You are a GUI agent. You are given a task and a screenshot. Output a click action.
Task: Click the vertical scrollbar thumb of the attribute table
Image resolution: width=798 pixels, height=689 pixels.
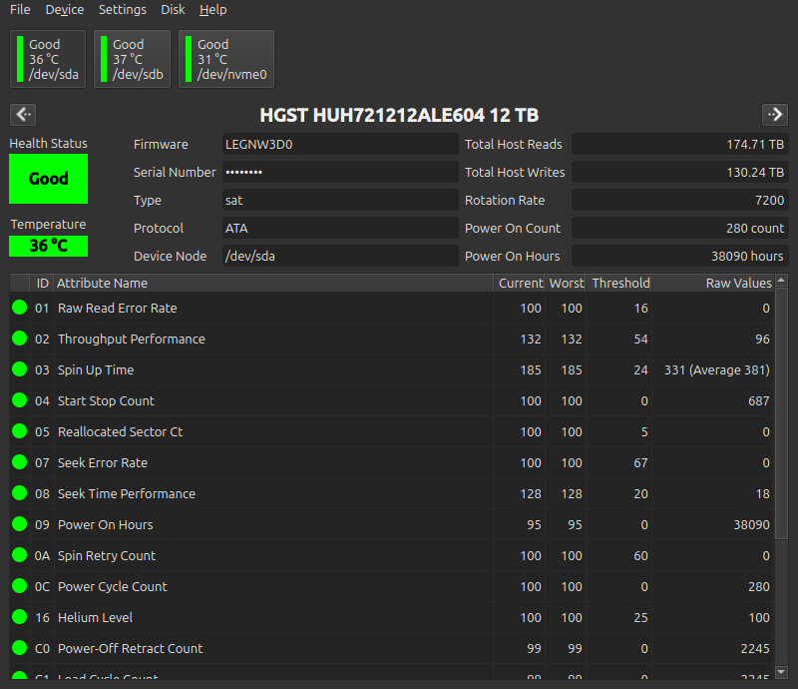pos(781,412)
